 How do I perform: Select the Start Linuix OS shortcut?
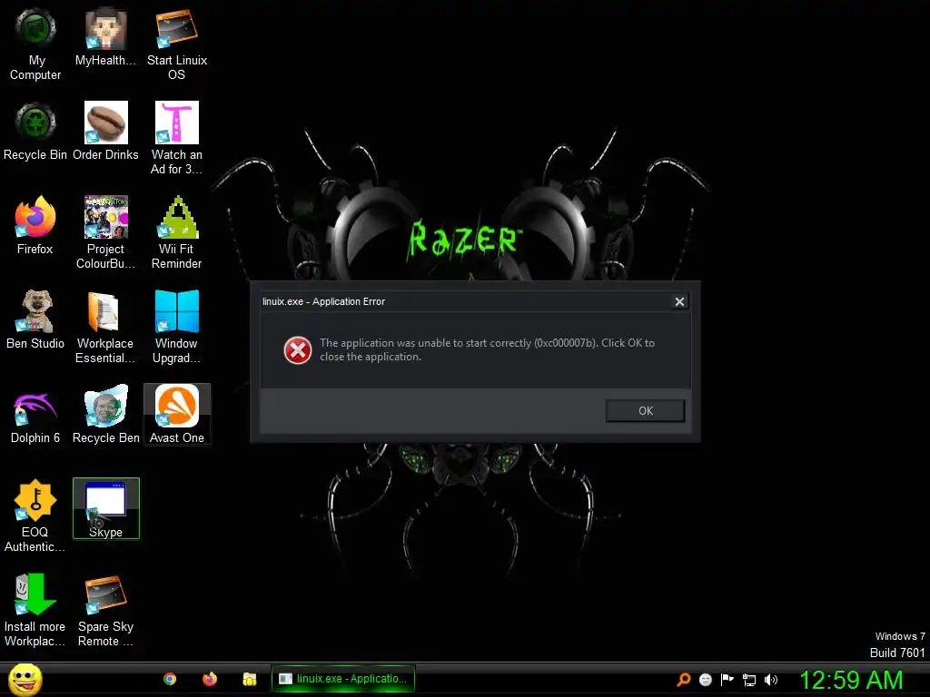[177, 44]
